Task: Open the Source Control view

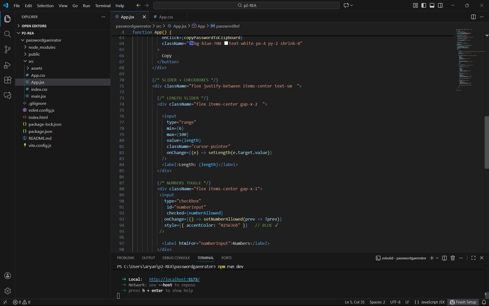Action: click(x=7, y=50)
